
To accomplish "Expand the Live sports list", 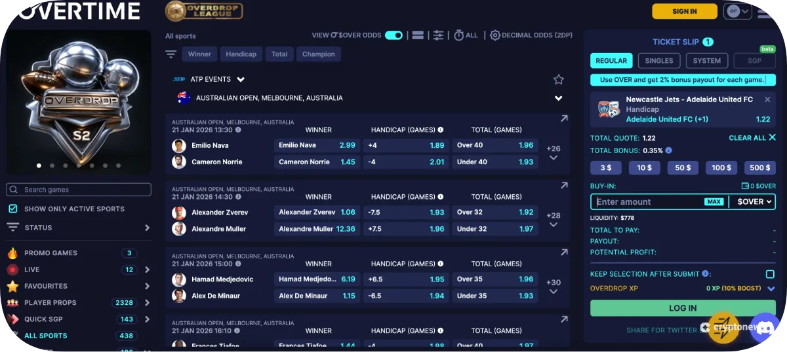I will [x=147, y=270].
